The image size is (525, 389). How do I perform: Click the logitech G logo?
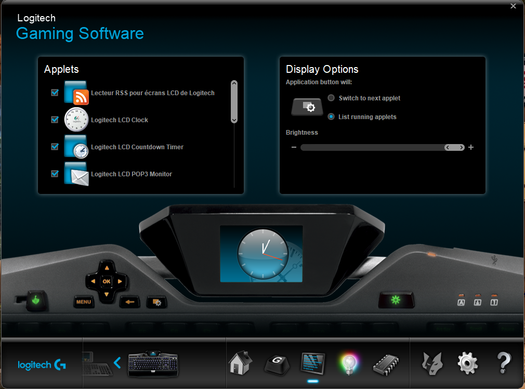tap(42, 365)
